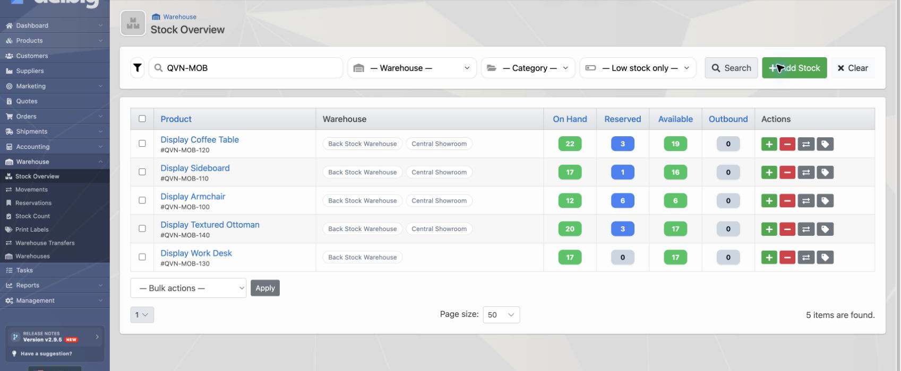The height and width of the screenshot is (371, 901).
Task: Check the Display Textured Ottoman row checkbox
Action: [x=142, y=228]
